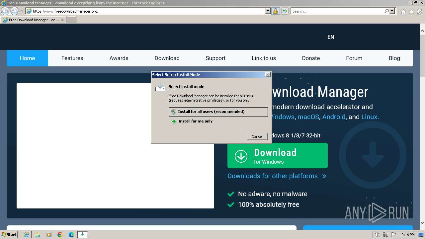
Task: Click the 9:16 PM system clock
Action: (408, 235)
